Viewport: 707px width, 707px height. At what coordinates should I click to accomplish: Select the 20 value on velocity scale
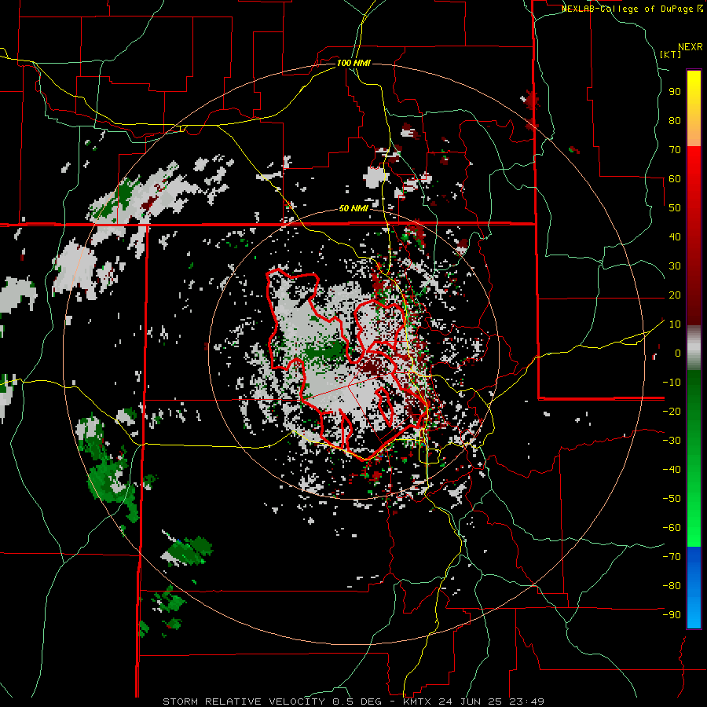[x=675, y=295]
